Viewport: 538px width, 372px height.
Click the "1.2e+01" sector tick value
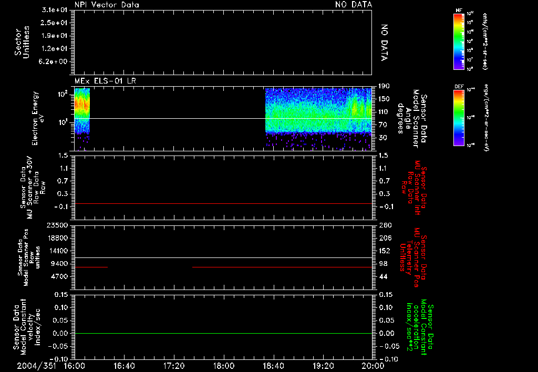pos(55,49)
